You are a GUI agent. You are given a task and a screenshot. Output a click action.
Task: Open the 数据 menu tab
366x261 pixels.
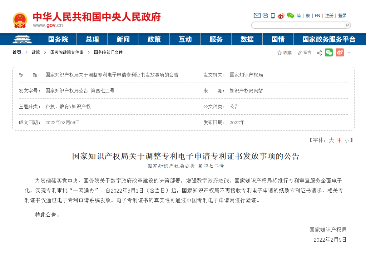click(x=247, y=39)
